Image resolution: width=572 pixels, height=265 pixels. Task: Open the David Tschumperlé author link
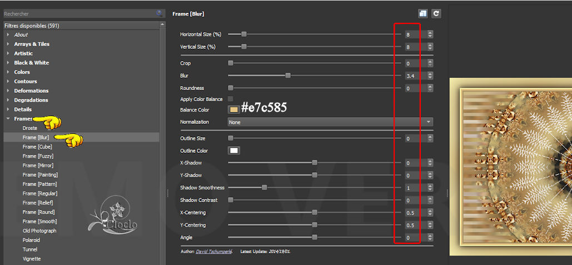214,252
